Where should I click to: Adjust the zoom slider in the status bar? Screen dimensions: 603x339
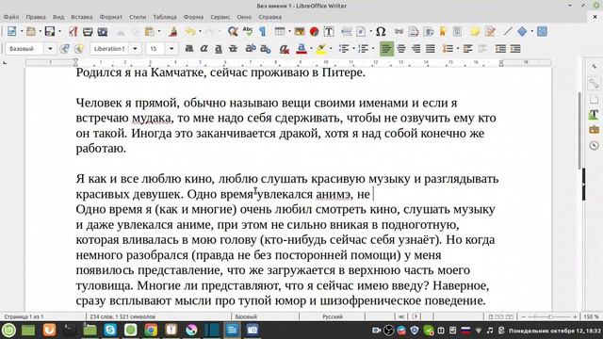549,316
